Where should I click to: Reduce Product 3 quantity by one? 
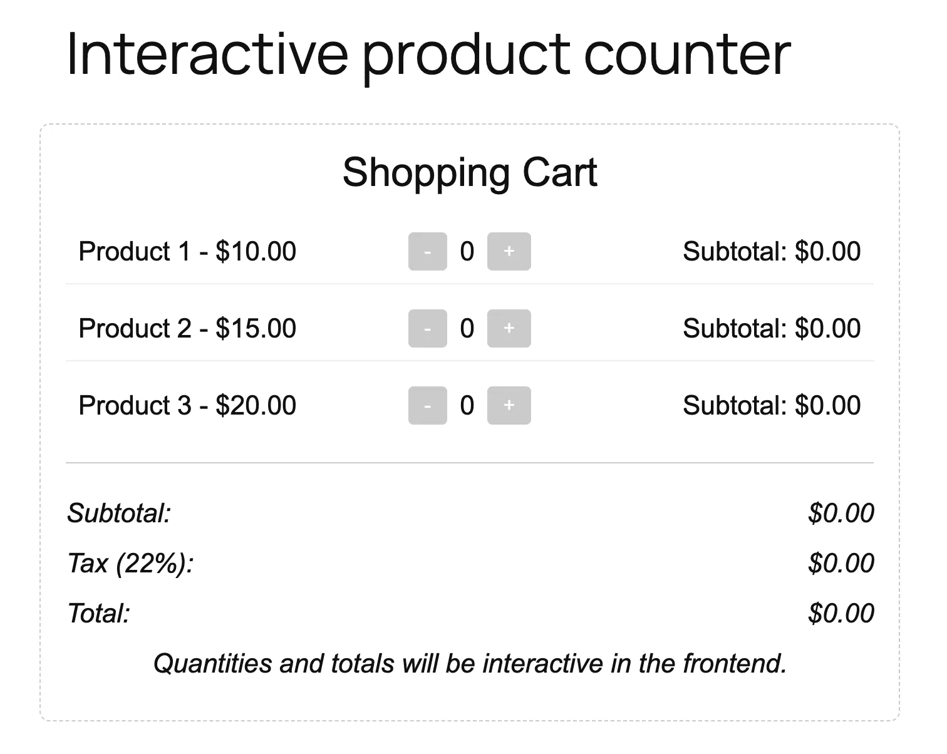click(x=427, y=406)
